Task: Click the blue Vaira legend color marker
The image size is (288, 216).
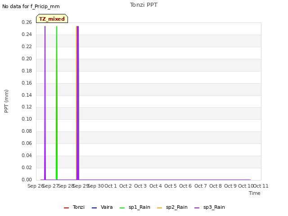Action: 94,208
